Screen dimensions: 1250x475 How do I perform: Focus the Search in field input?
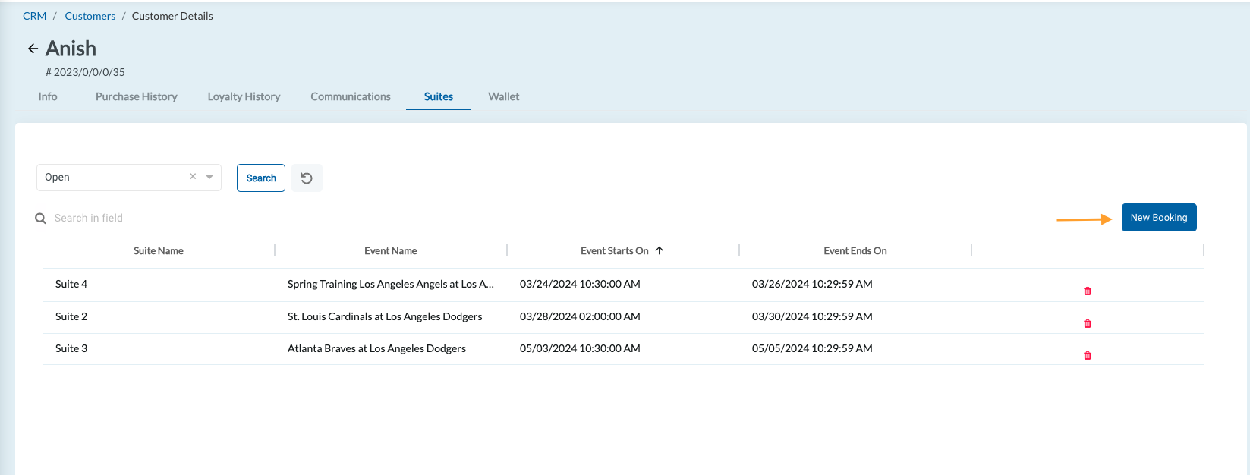tap(89, 218)
